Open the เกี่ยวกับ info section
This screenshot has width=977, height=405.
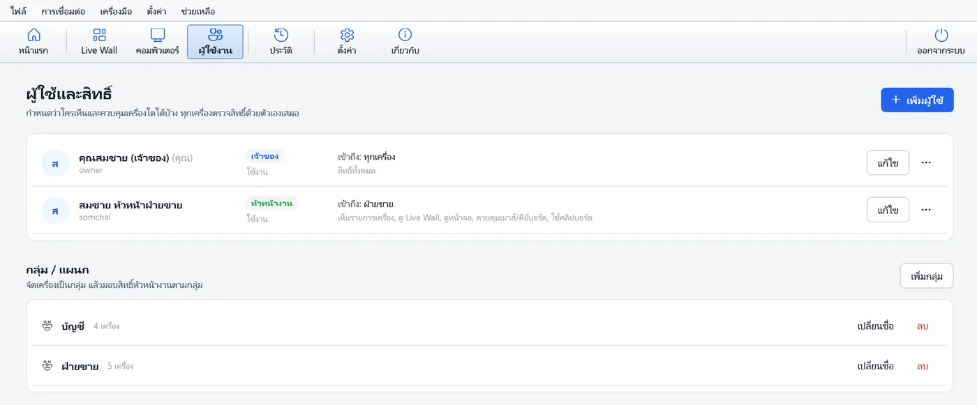405,42
